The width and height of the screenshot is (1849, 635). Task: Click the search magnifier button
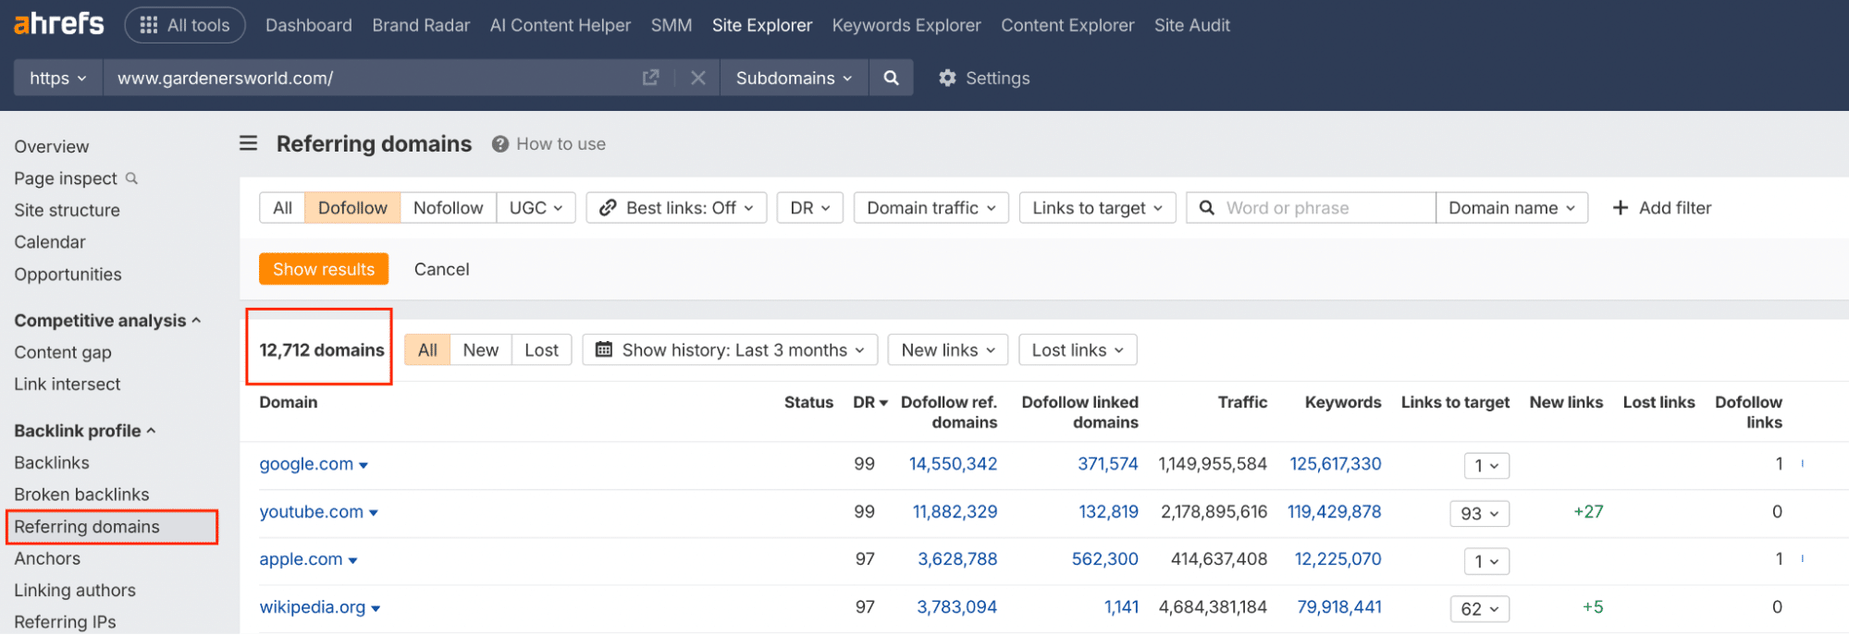(891, 78)
